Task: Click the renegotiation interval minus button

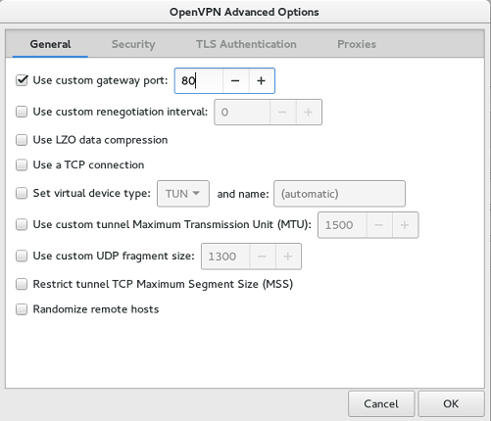Action: click(x=282, y=113)
